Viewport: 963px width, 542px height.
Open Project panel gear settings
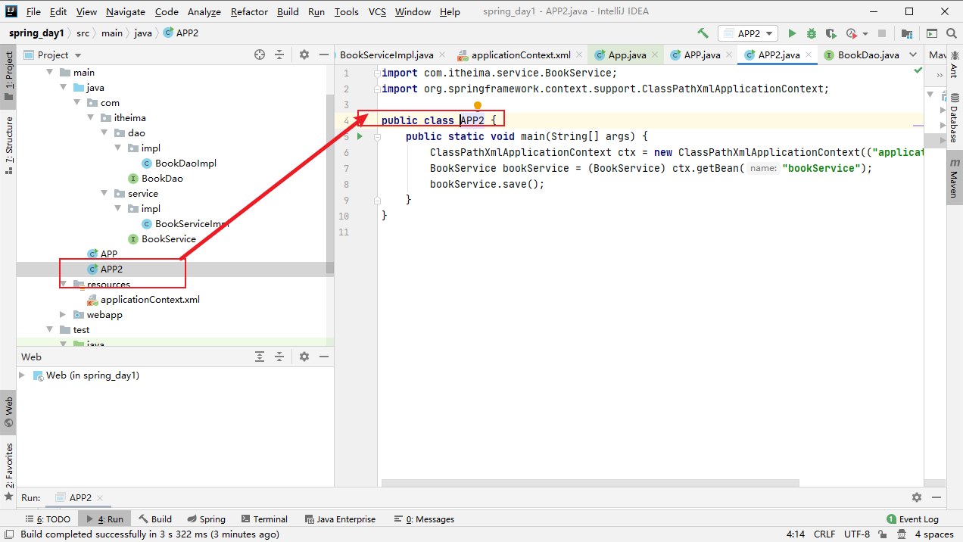pos(304,55)
